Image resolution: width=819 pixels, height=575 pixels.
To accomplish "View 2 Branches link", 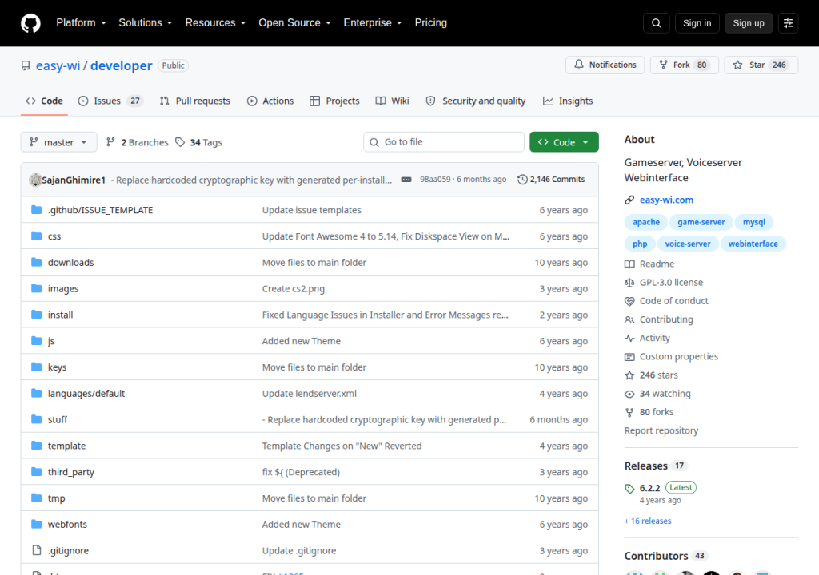I will pyautogui.click(x=137, y=142).
